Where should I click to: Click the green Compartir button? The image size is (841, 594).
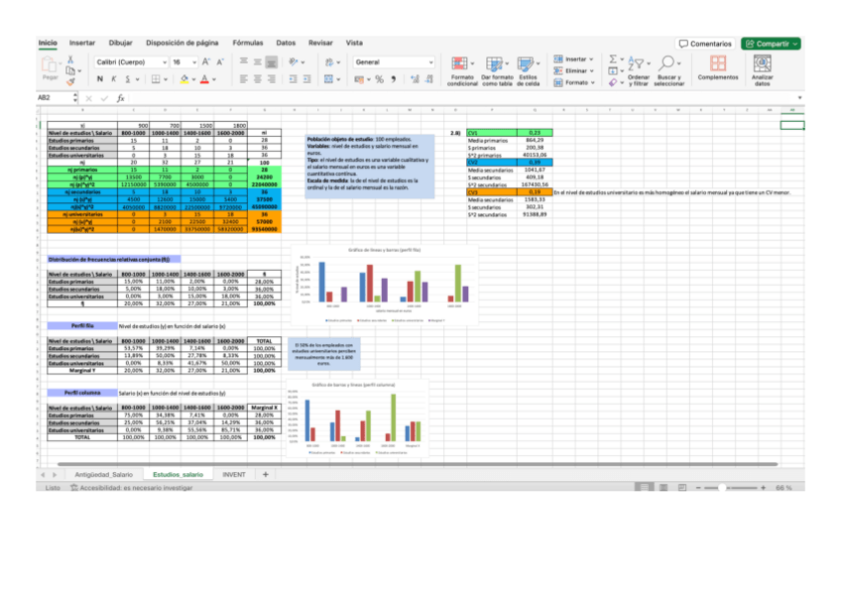click(x=771, y=44)
